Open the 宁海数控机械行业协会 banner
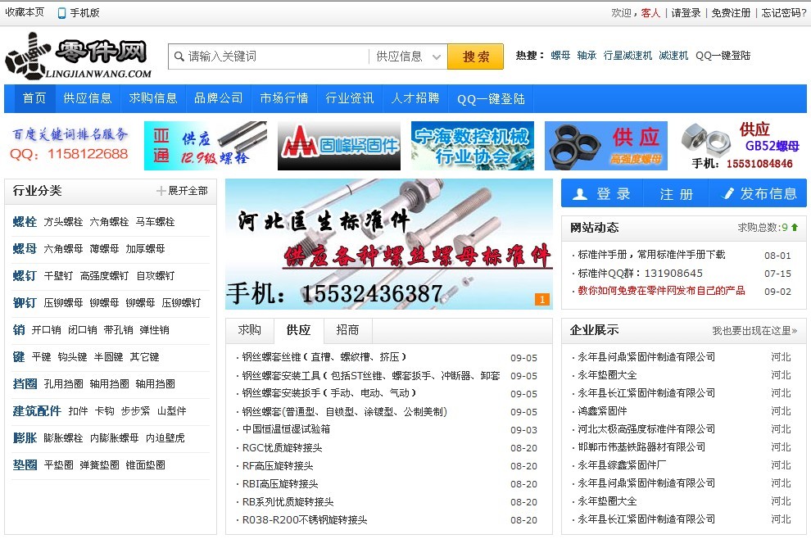Screen dimensions: 811x539 [x=473, y=146]
